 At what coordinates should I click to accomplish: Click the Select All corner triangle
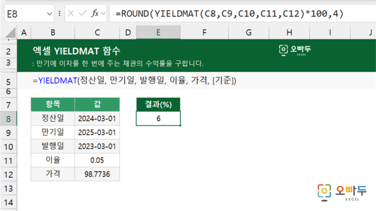click(x=10, y=33)
